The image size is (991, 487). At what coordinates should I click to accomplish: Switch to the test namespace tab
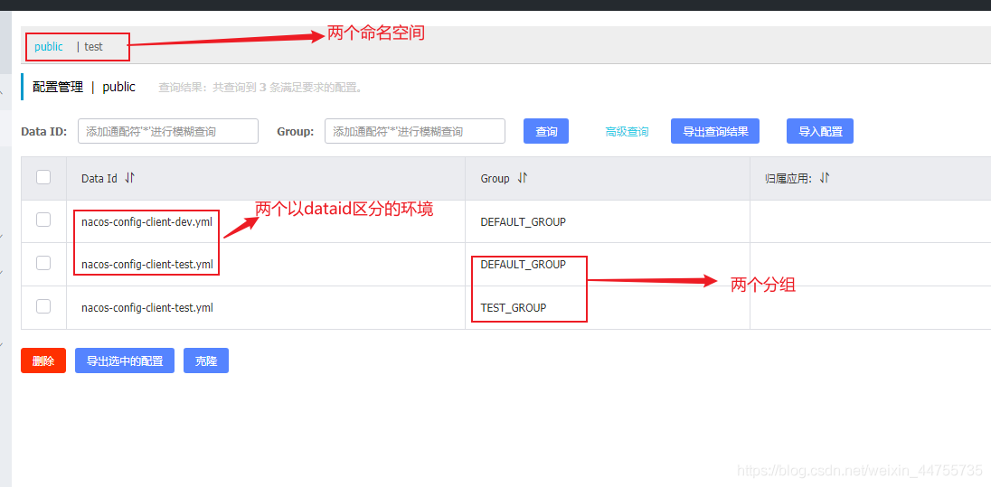point(93,47)
